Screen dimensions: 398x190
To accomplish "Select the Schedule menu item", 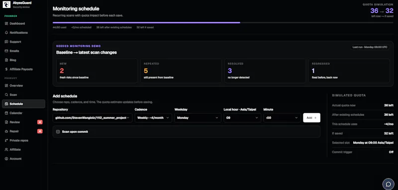I will tap(23, 104).
